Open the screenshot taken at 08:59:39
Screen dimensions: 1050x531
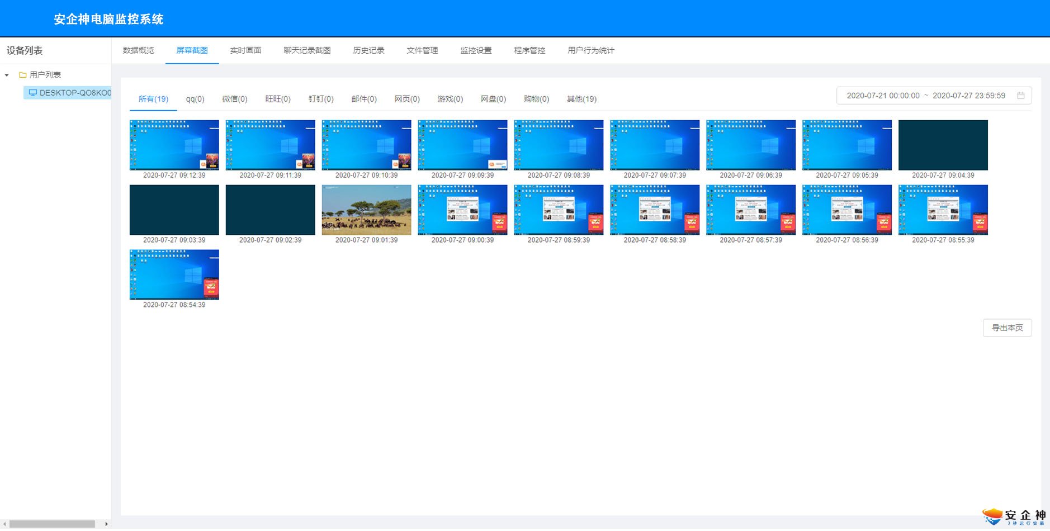click(x=559, y=210)
